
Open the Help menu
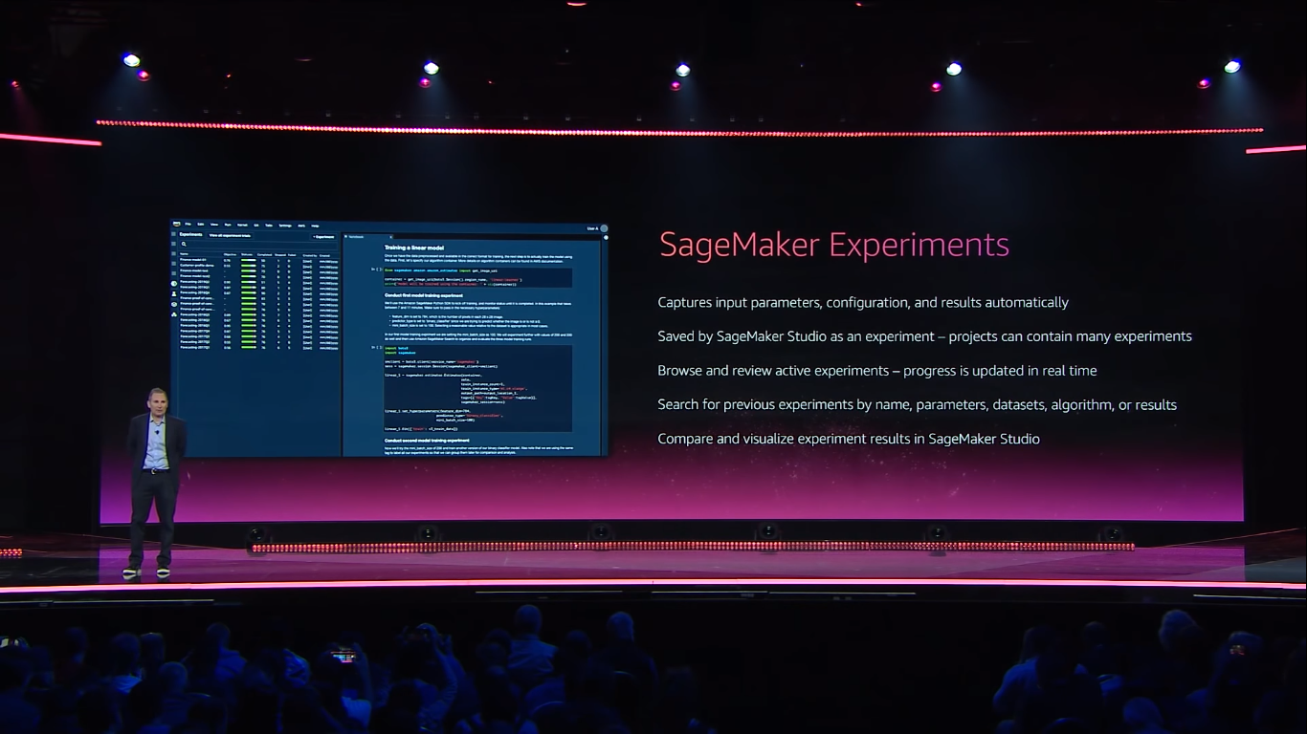click(315, 226)
